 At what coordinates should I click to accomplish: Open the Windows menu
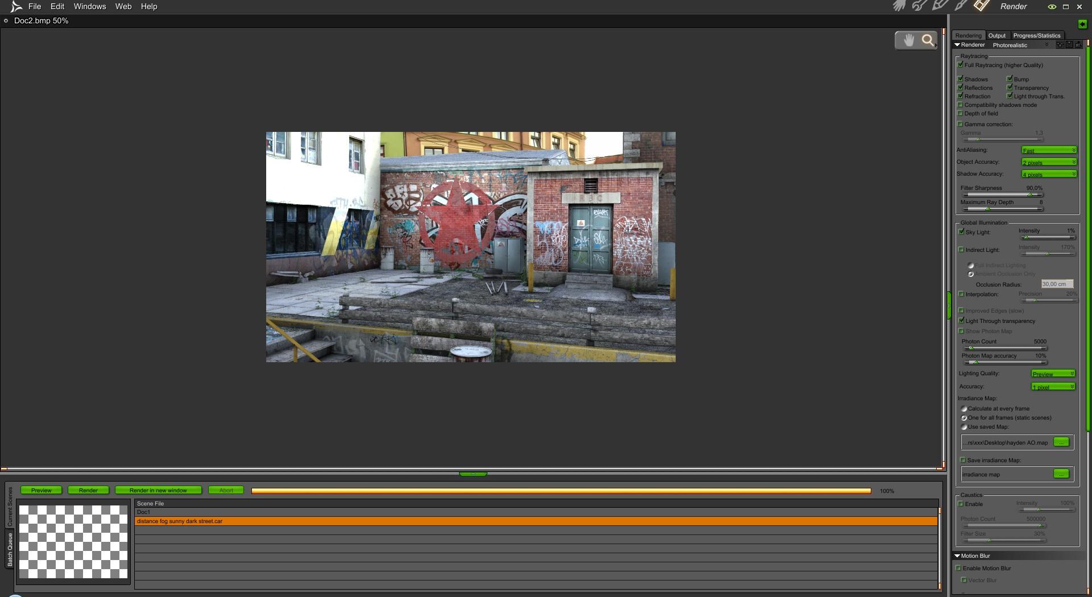[x=90, y=6]
